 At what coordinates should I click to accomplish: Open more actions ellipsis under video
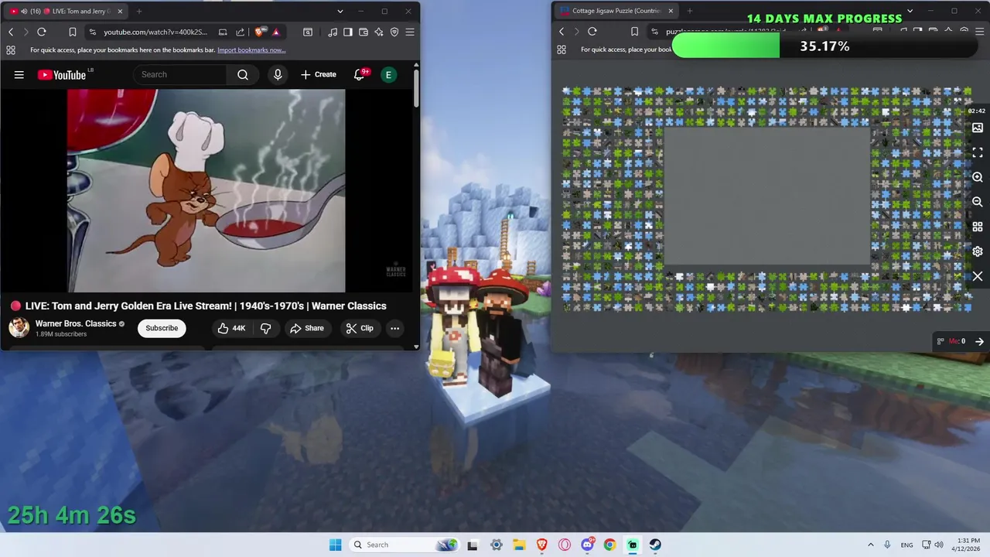[394, 328]
